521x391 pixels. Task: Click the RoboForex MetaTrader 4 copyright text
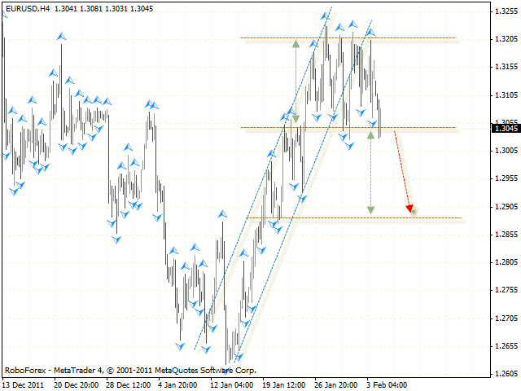pyautogui.click(x=123, y=369)
